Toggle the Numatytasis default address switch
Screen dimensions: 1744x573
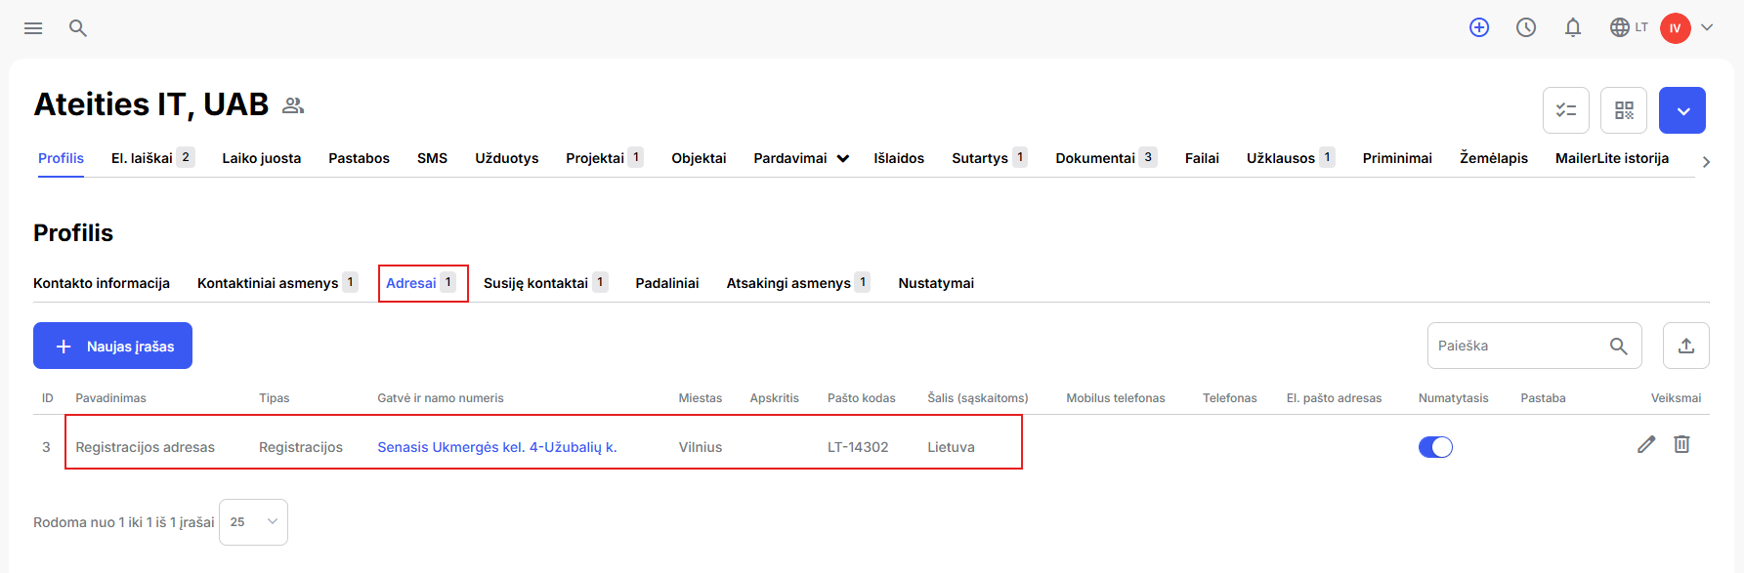coord(1435,447)
